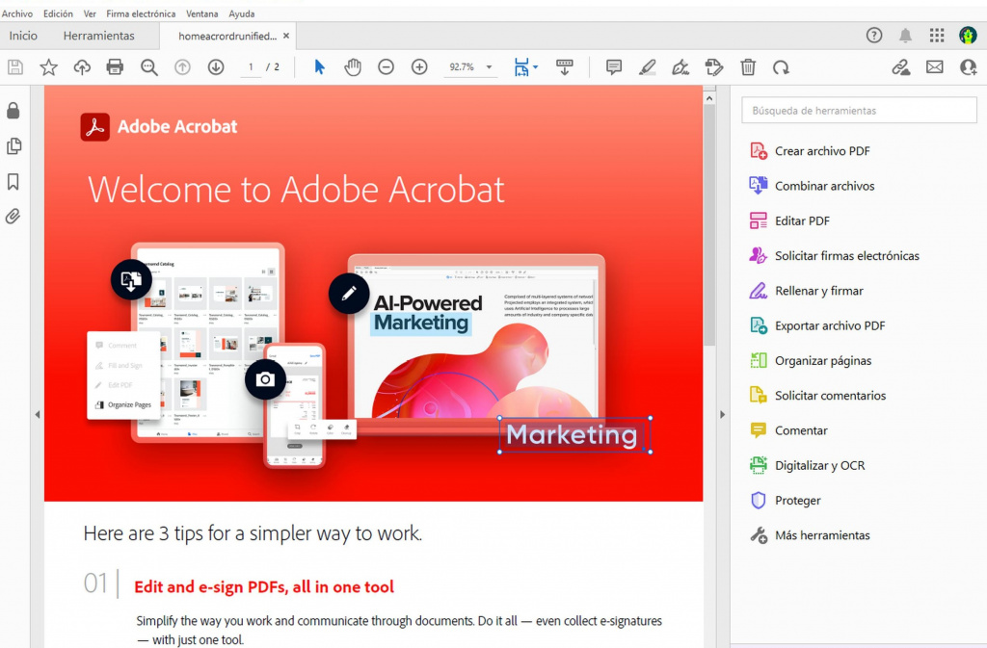Open the sign document pen tool
Viewport: 987px width, 648px height.
(680, 67)
